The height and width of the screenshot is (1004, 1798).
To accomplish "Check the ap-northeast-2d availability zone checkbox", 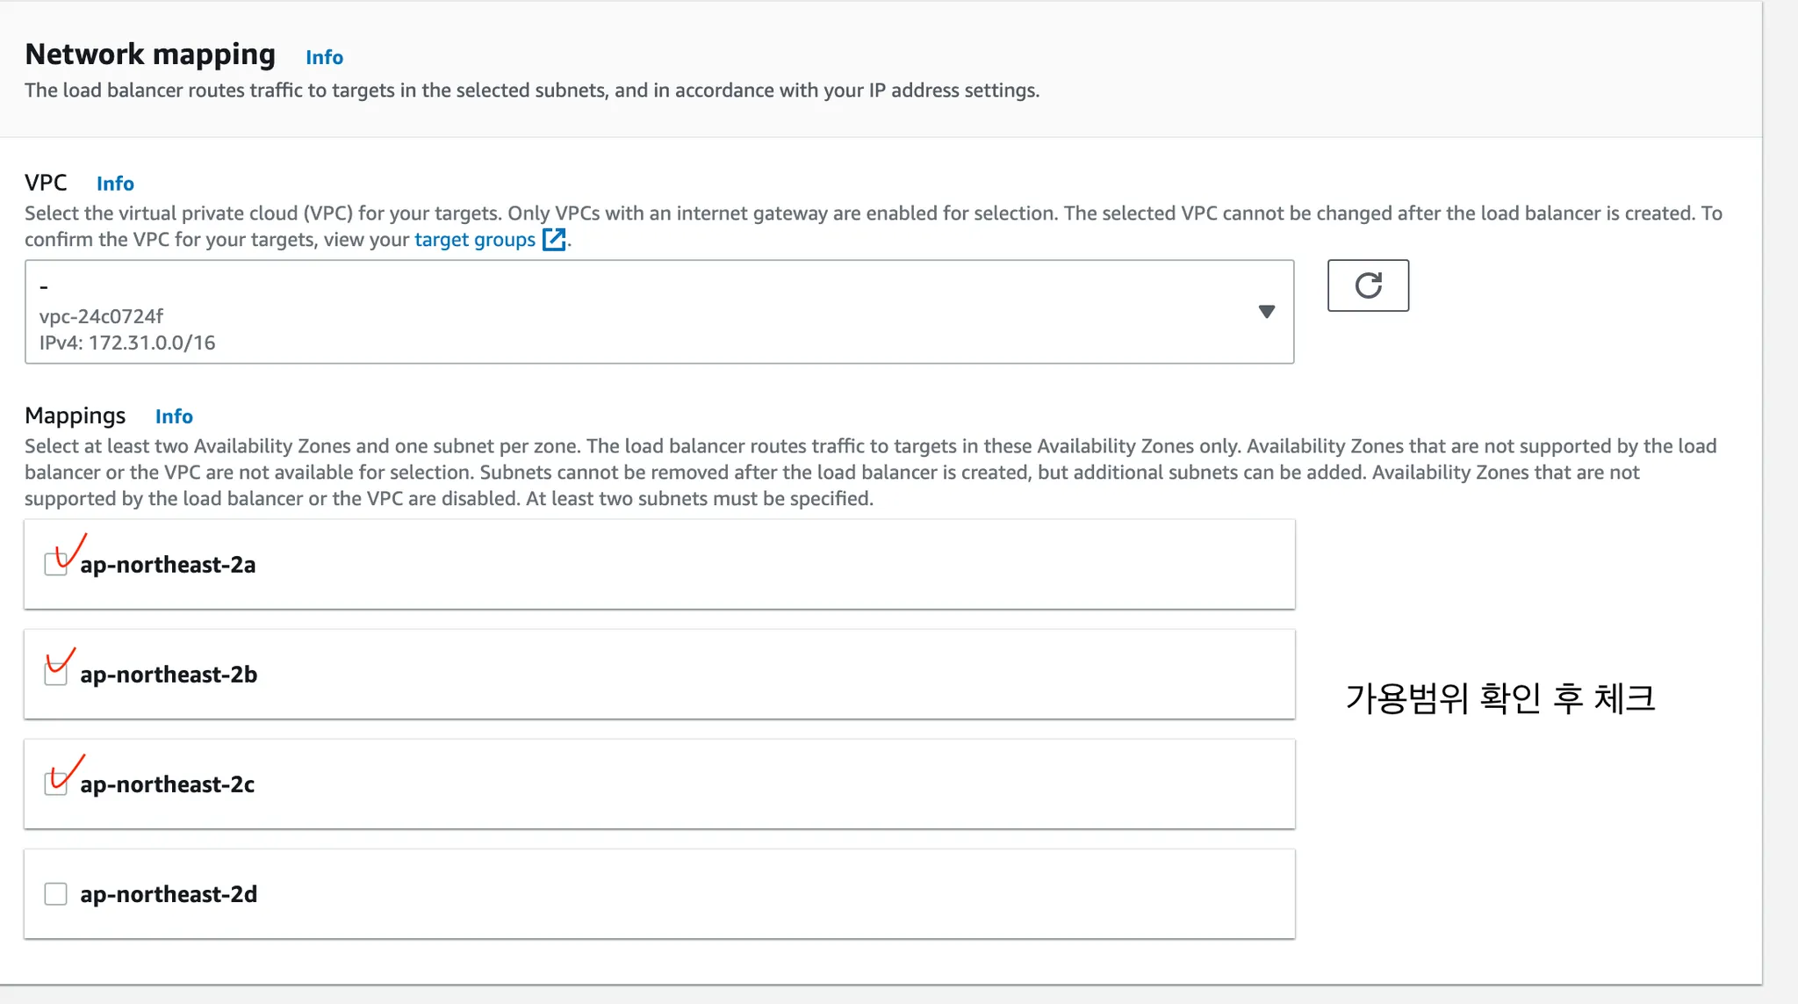I will (55, 894).
